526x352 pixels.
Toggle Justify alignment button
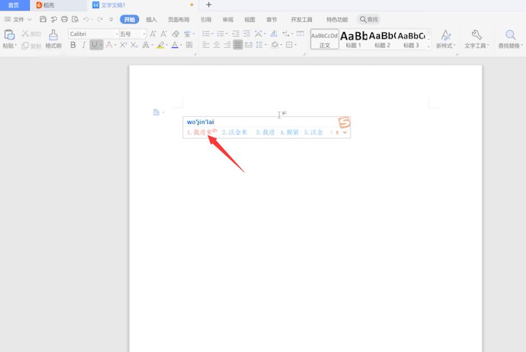click(238, 45)
